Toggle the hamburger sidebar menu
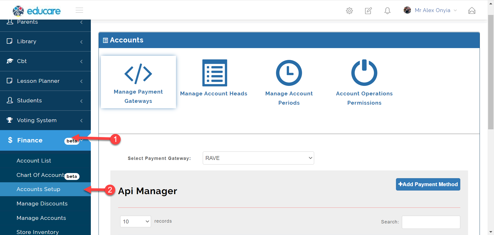 (79, 10)
